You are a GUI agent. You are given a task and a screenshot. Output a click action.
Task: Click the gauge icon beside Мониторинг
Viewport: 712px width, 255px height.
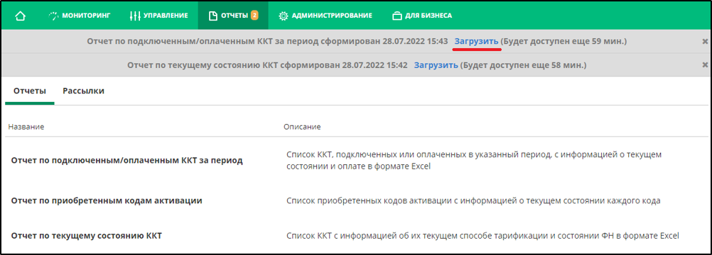53,16
